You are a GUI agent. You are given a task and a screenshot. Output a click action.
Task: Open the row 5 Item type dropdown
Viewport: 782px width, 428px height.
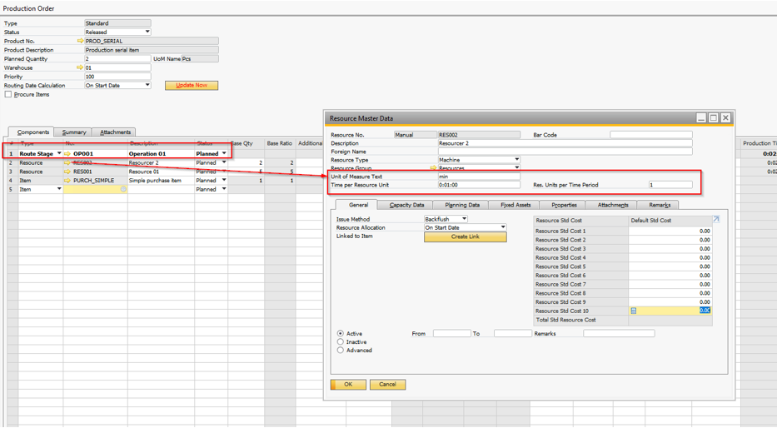[59, 190]
